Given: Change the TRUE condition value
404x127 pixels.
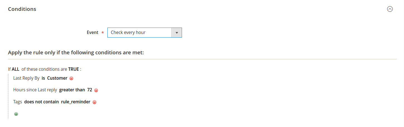Looking at the screenshot, I should 73,69.
